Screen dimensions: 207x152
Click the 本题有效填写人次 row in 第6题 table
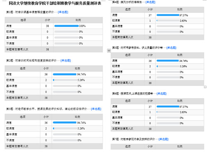157,129
